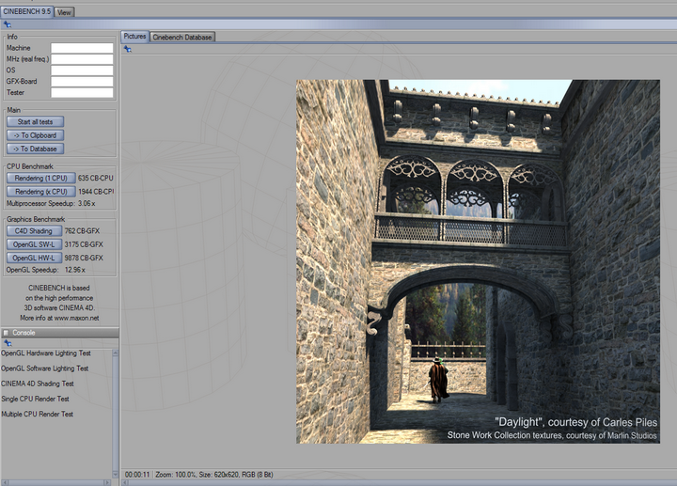
Task: Run the OpenGL SW-L test
Action: tap(34, 244)
